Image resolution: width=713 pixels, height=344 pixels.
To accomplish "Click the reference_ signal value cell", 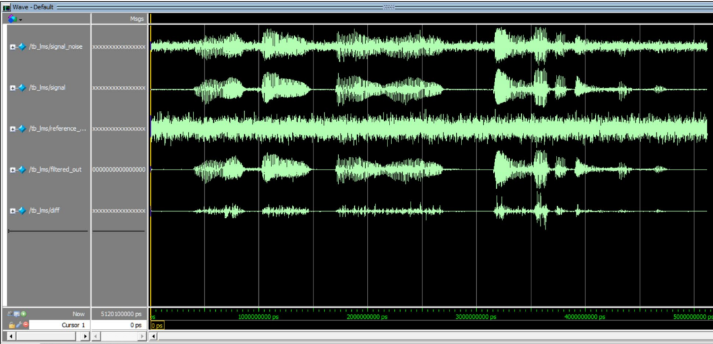I will (x=119, y=129).
